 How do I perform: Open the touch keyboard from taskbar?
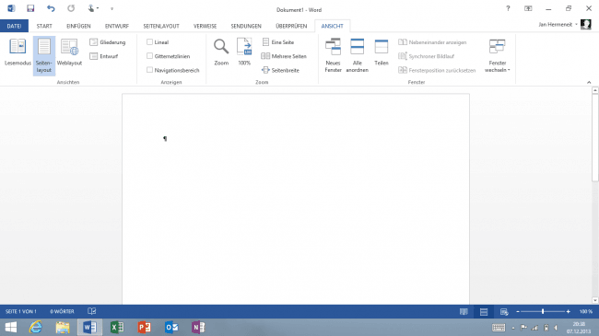point(499,328)
